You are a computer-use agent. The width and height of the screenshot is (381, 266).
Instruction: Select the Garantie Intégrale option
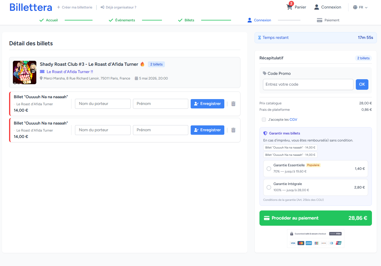pyautogui.click(x=269, y=187)
